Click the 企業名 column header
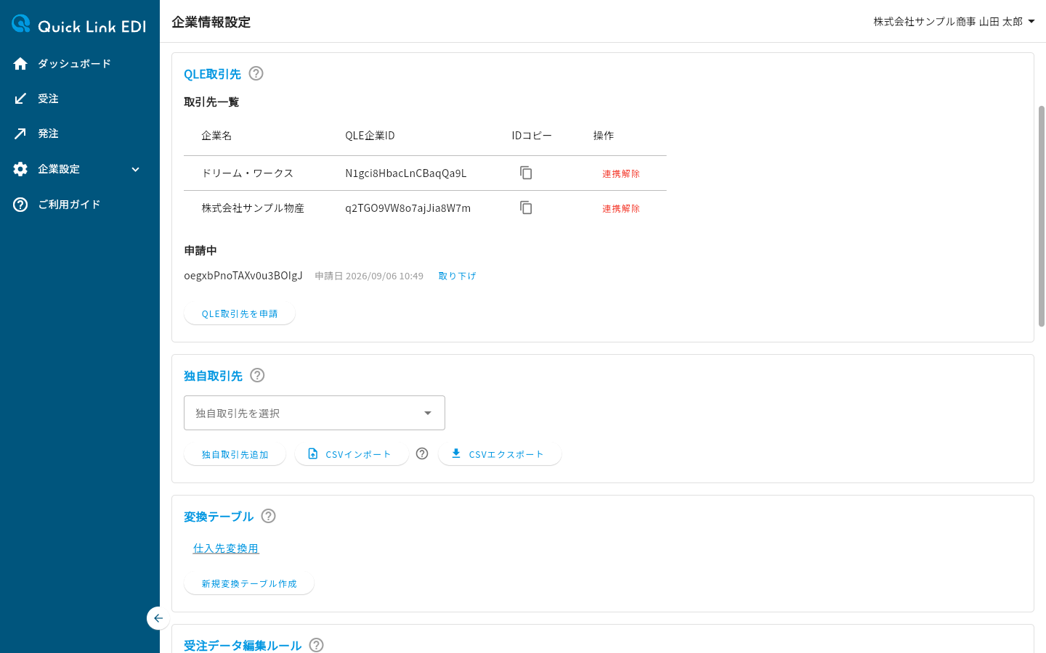The image size is (1046, 653). [x=216, y=136]
